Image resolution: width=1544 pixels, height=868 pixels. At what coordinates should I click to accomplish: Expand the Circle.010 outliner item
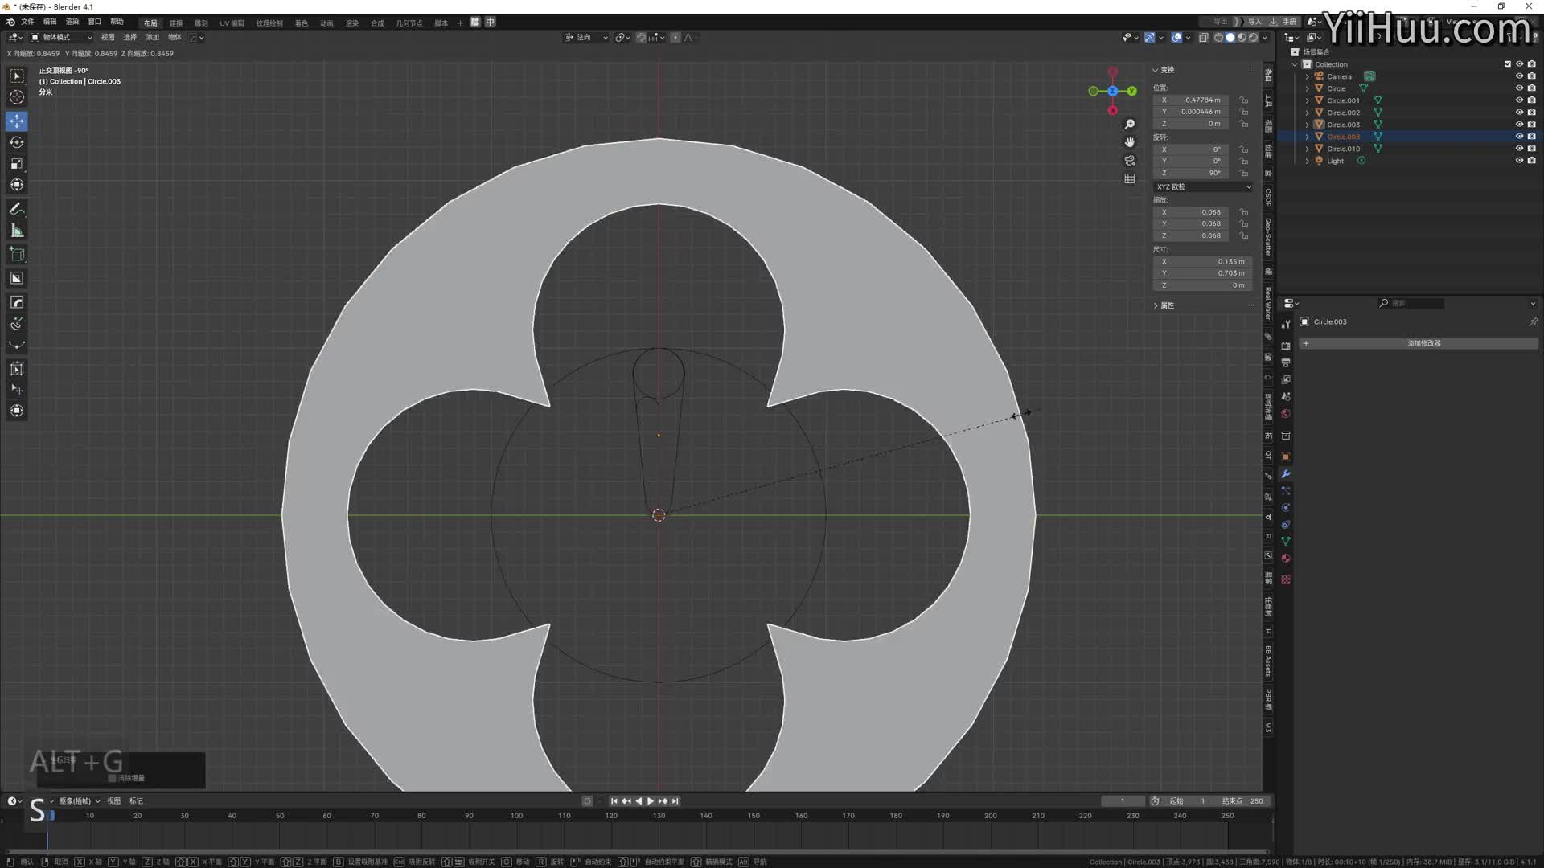pos(1308,149)
